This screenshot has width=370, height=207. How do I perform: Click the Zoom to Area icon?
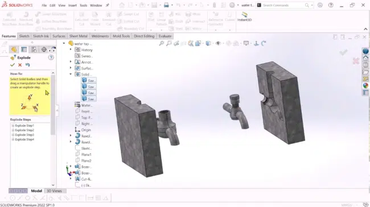coord(169,43)
